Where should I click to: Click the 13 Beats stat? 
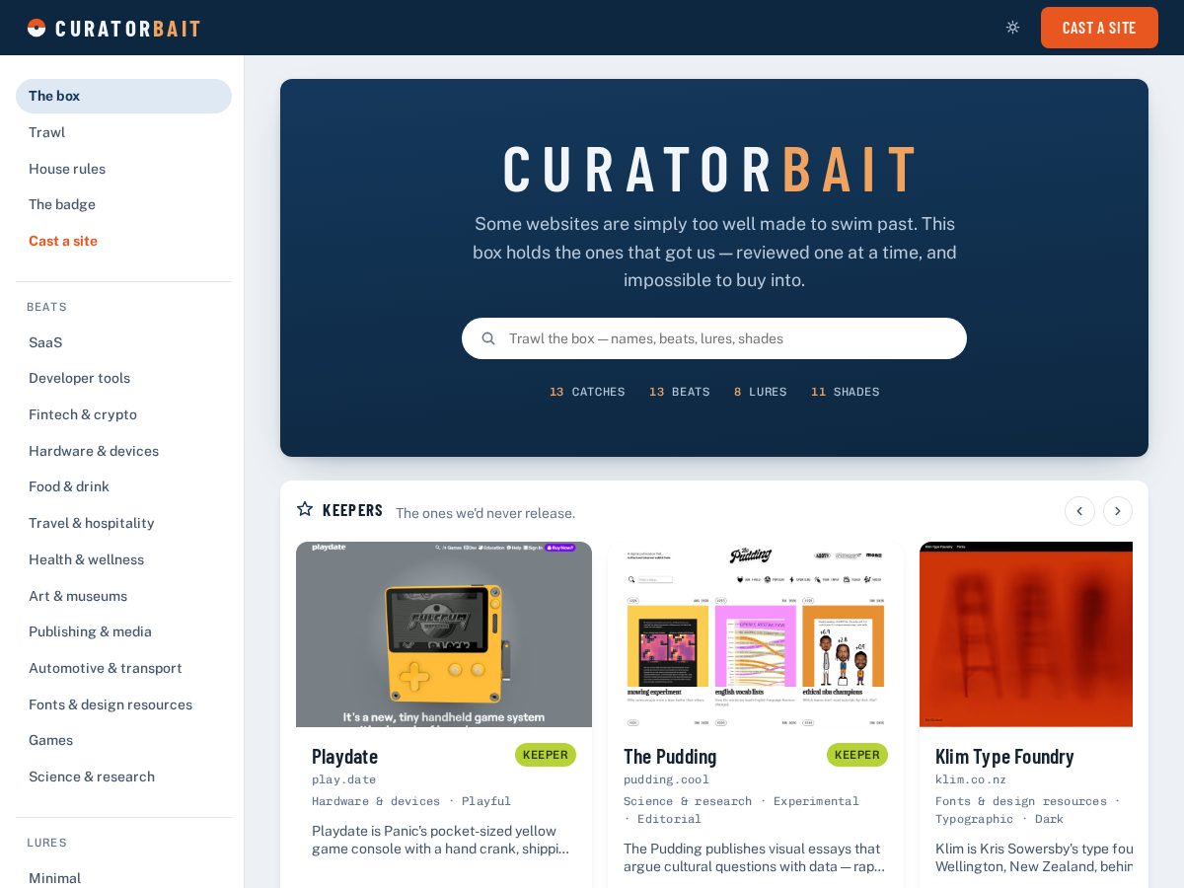680,392
